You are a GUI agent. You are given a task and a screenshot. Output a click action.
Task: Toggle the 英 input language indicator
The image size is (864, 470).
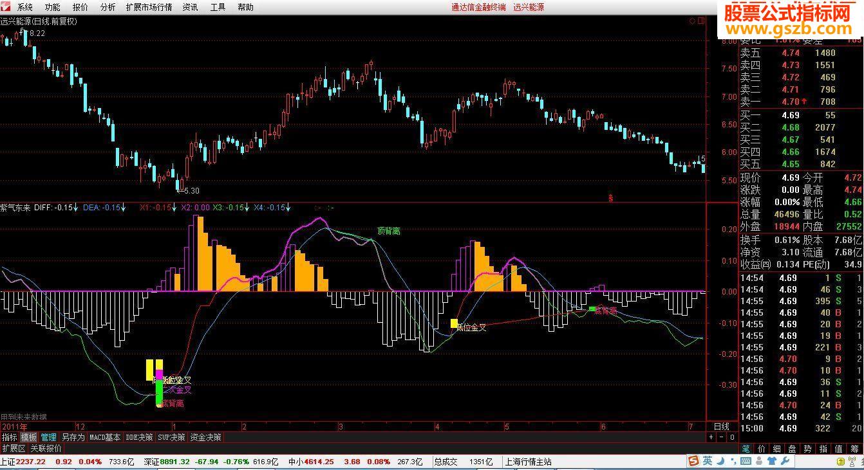coord(708,461)
